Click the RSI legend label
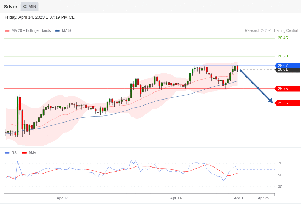 [15, 153]
